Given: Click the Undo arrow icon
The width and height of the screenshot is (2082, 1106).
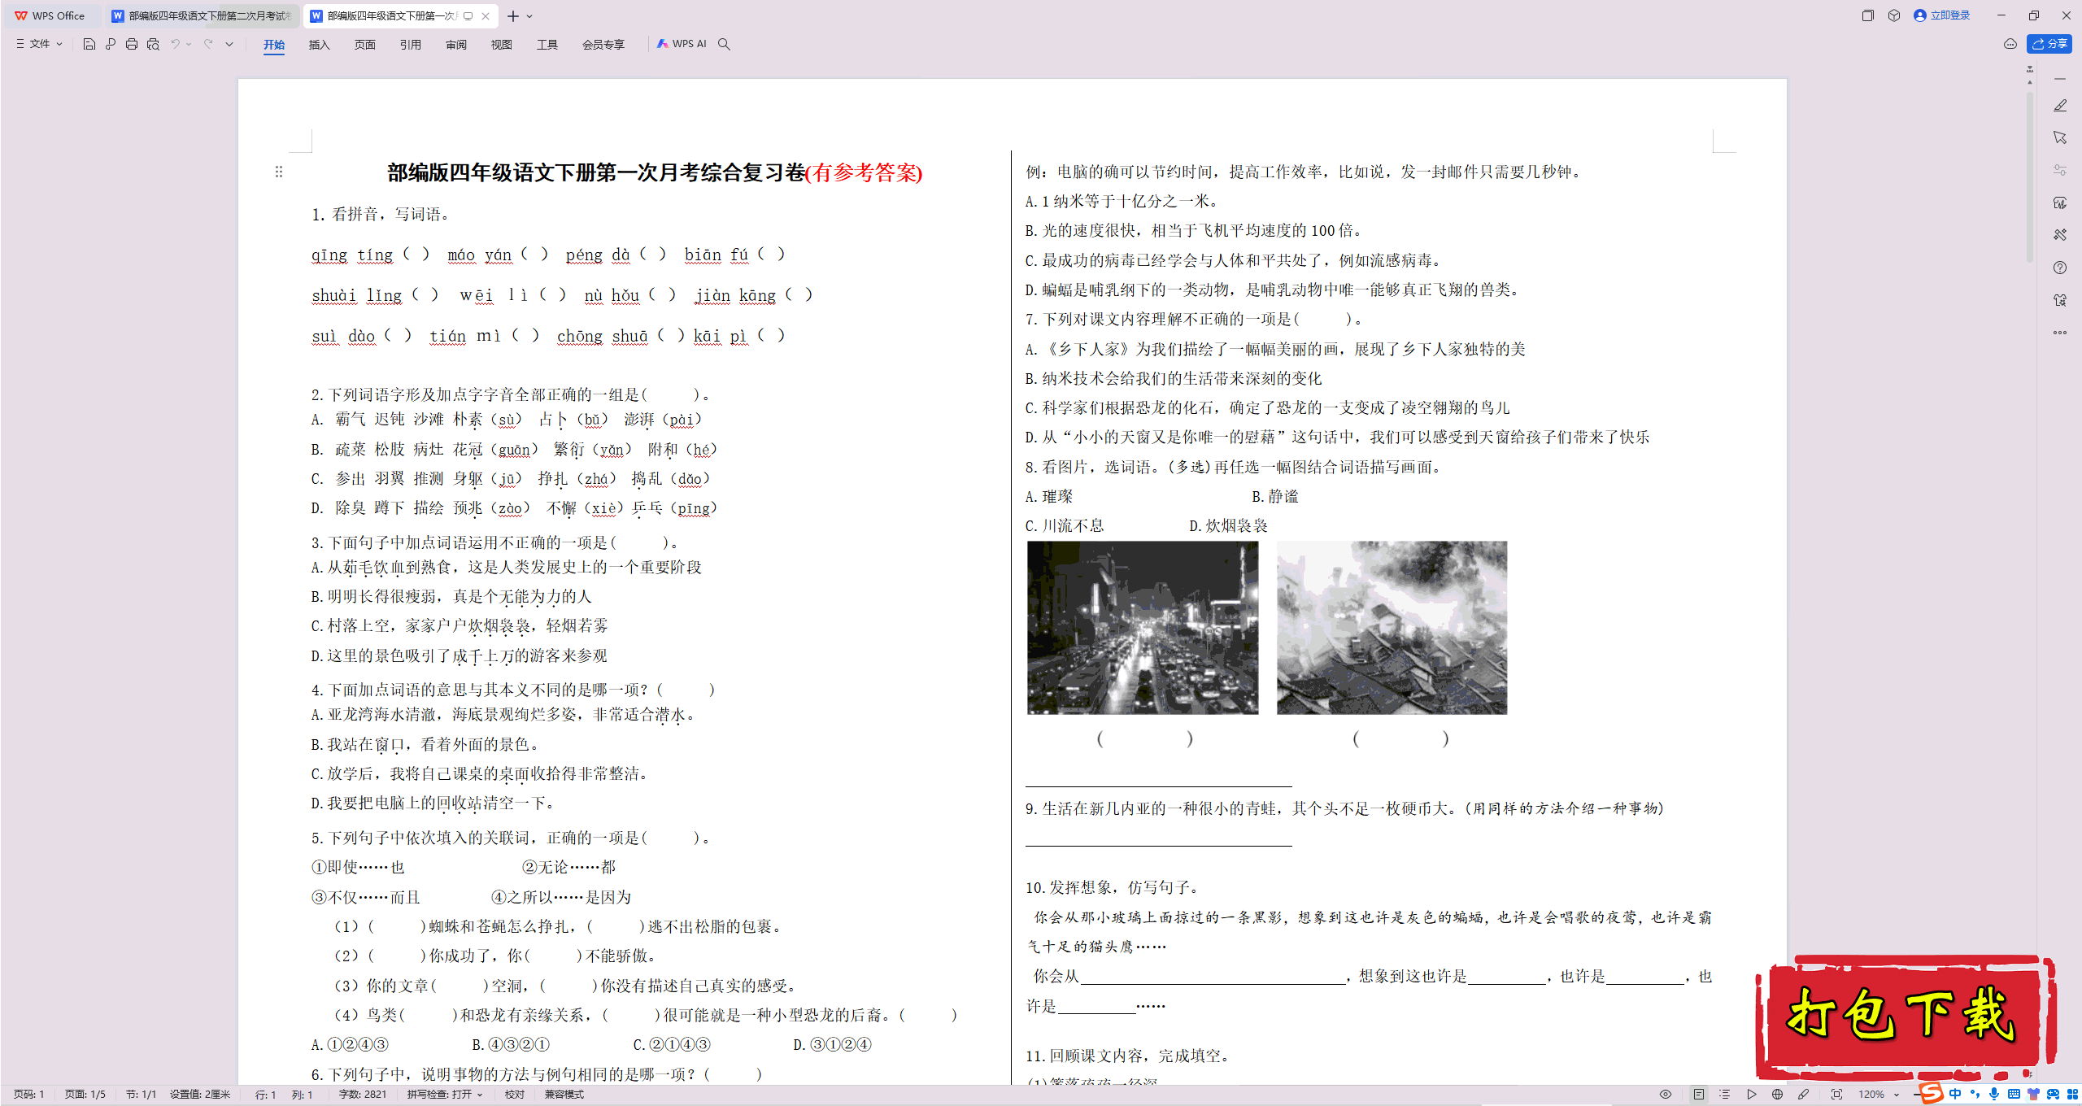Looking at the screenshot, I should (x=175, y=44).
